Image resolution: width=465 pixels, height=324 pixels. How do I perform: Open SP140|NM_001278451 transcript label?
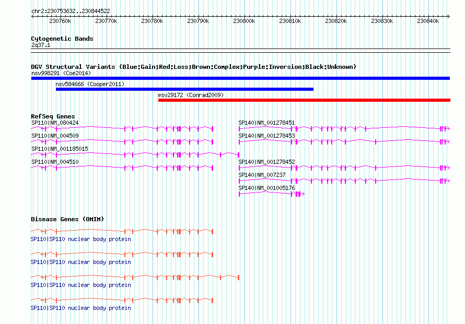266,123
